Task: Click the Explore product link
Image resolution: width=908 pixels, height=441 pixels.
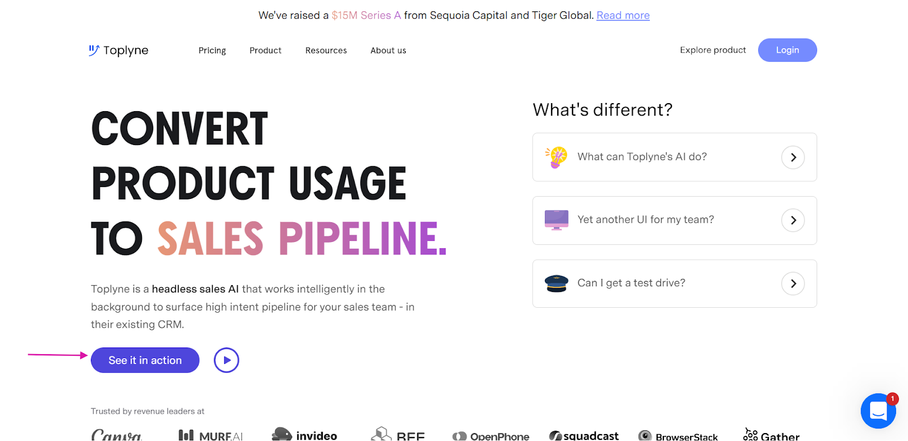Action: coord(713,50)
